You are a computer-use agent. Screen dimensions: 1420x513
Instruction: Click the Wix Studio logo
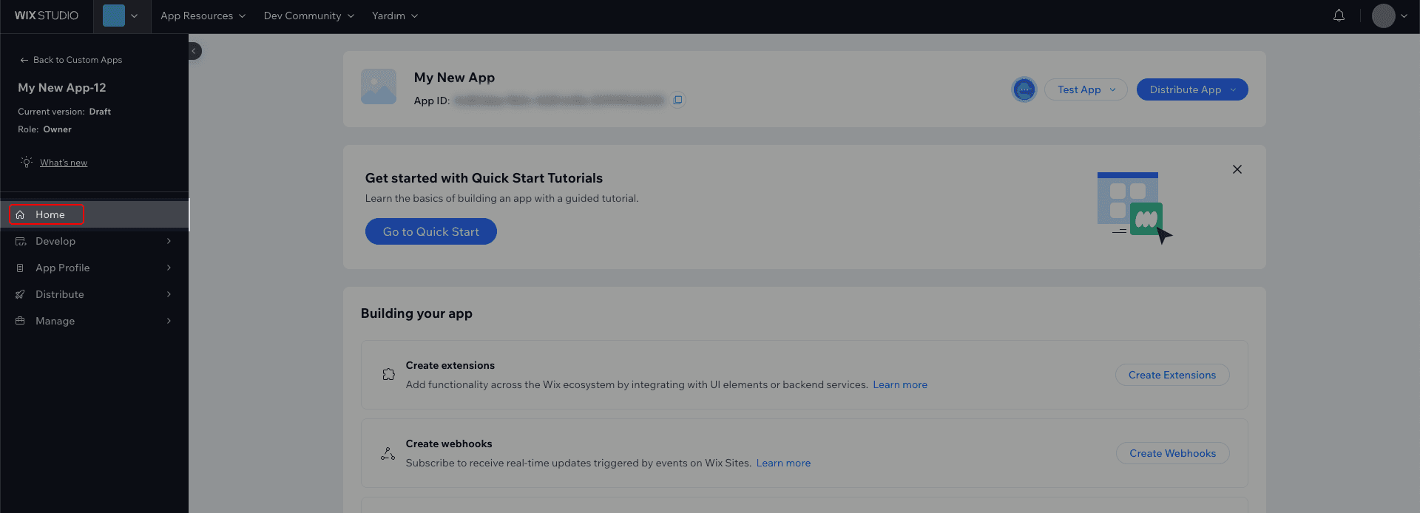[x=46, y=16]
